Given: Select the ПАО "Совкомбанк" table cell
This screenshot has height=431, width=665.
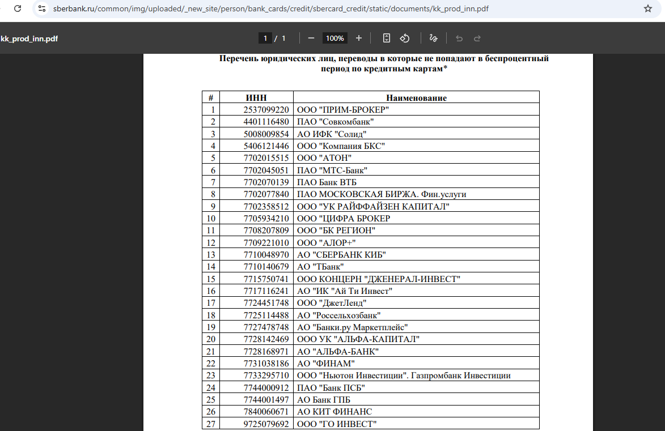Looking at the screenshot, I should 336,122.
